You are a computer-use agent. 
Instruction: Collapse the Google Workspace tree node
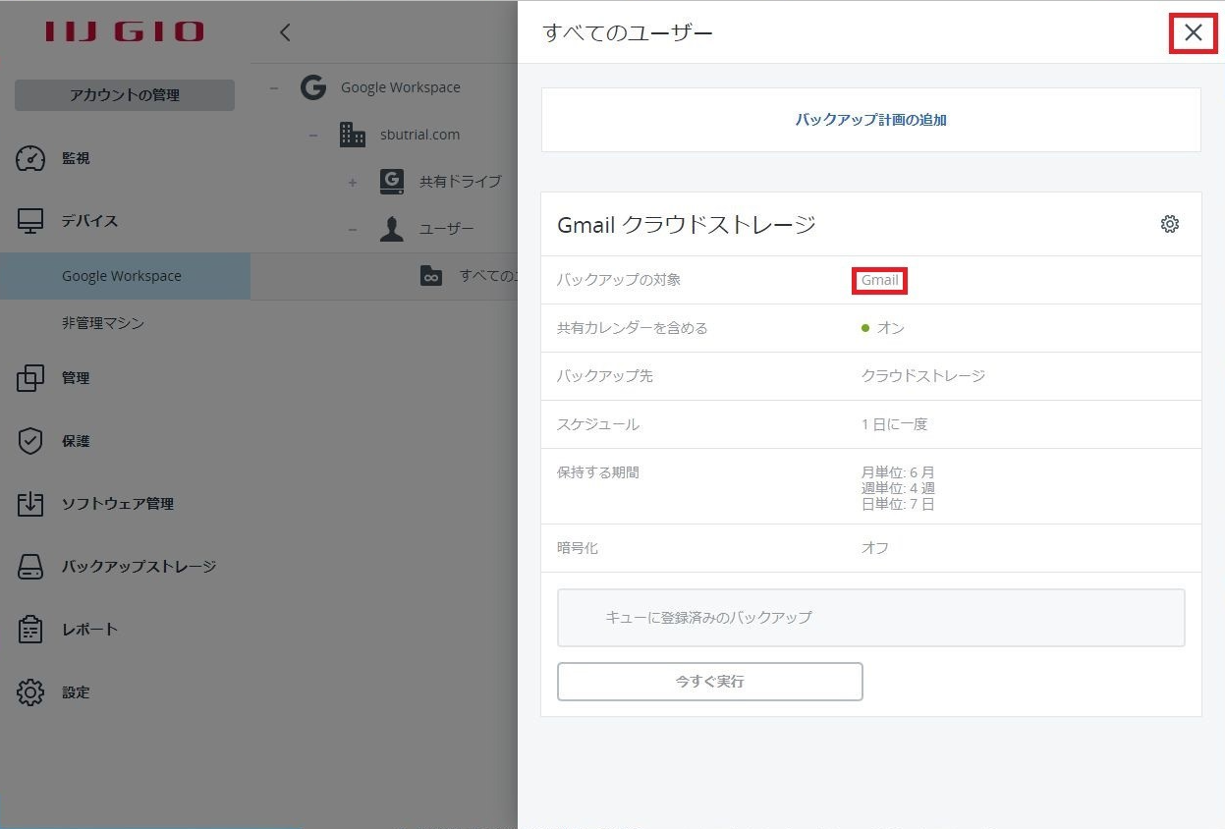(x=274, y=87)
